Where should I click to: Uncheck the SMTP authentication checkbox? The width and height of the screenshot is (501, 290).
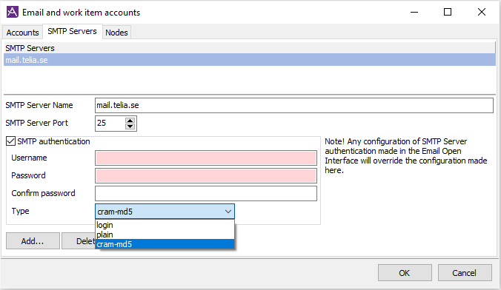[10, 141]
